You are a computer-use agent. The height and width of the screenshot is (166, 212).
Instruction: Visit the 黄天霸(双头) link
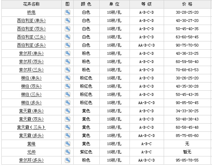coord(32,119)
